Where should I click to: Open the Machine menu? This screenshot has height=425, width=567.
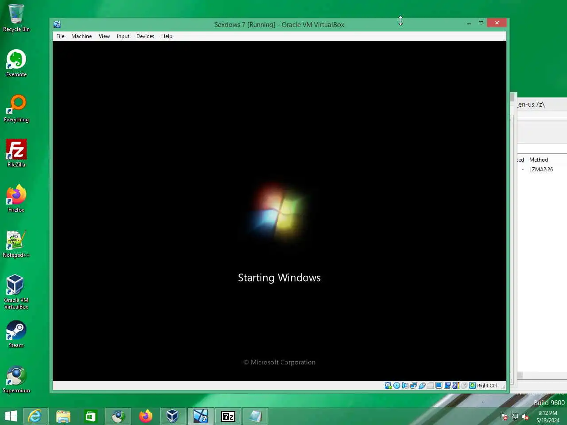tap(82, 36)
